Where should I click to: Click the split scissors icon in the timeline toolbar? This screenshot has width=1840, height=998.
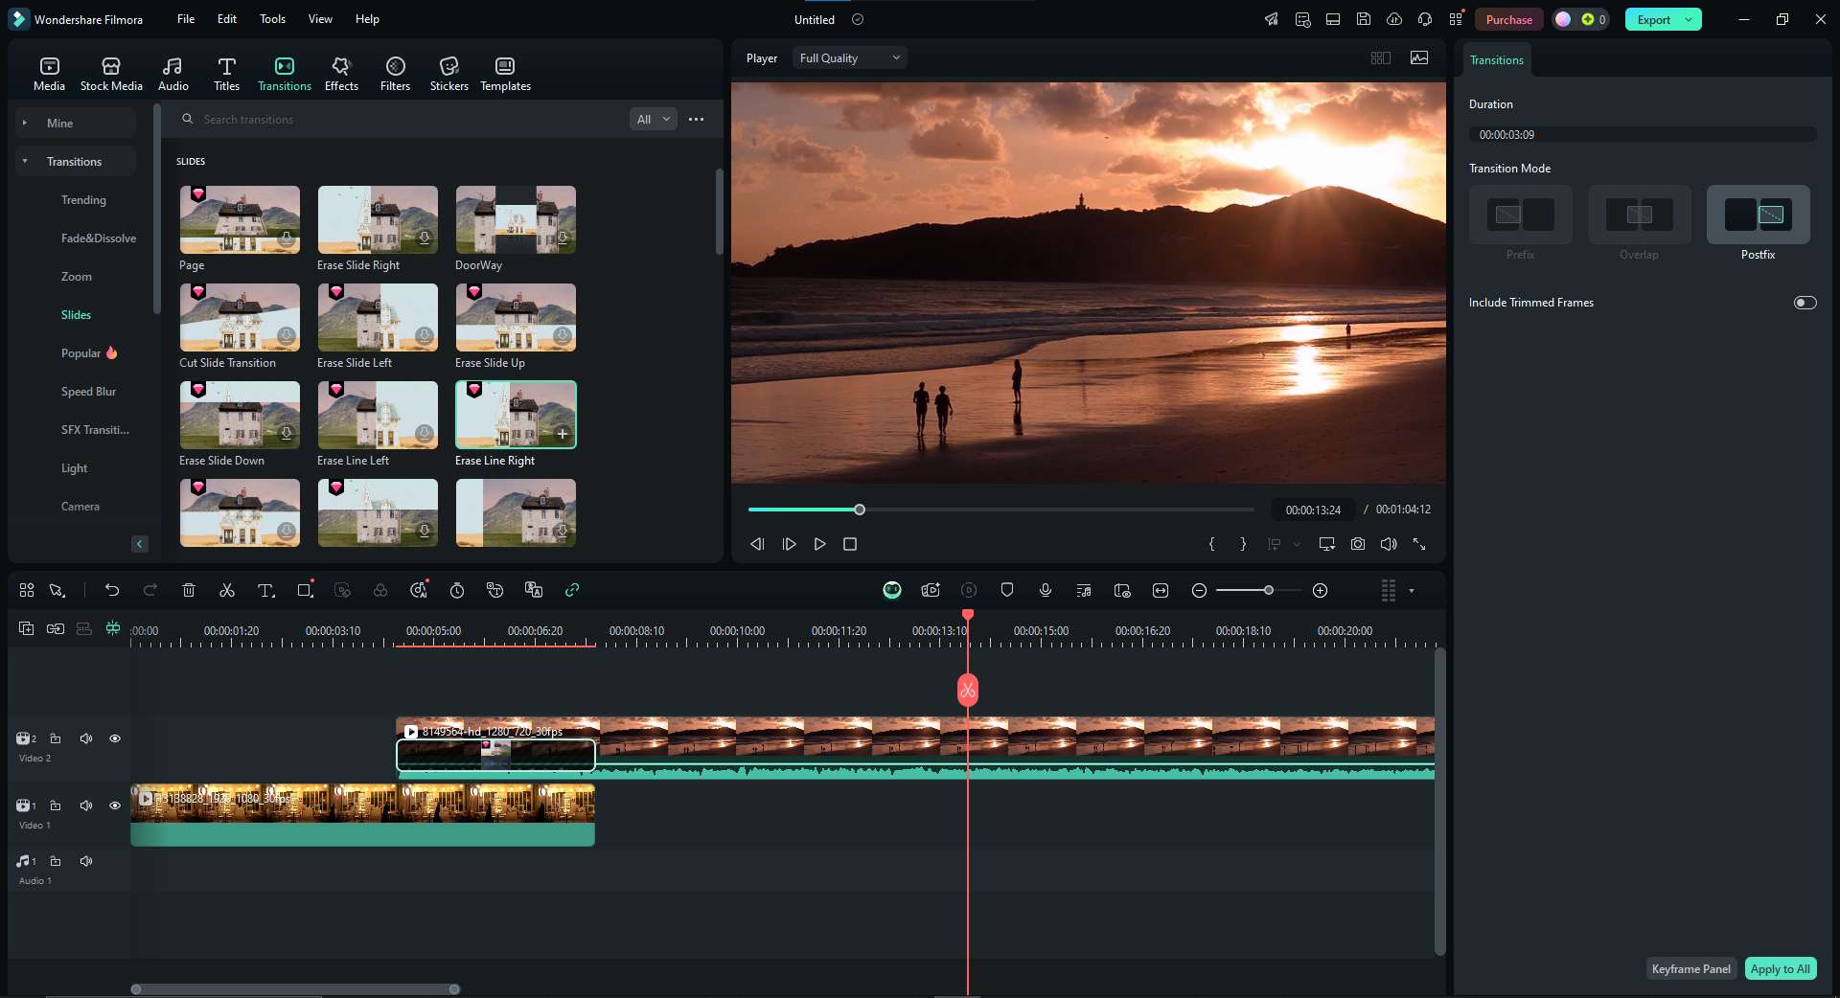(x=227, y=590)
